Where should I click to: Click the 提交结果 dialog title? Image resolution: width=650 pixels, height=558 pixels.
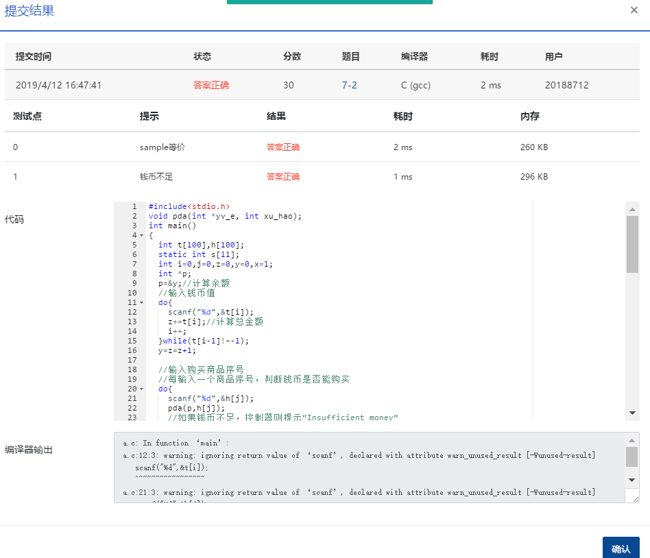coord(29,11)
